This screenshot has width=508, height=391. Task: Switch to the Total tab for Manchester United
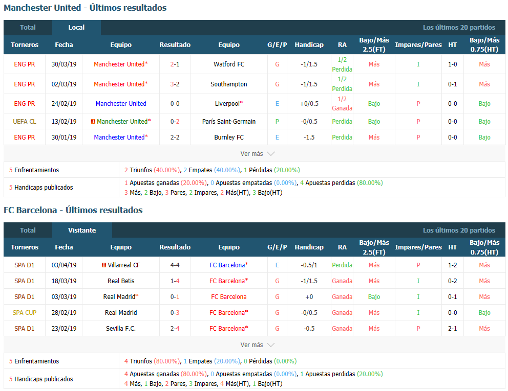tap(28, 28)
